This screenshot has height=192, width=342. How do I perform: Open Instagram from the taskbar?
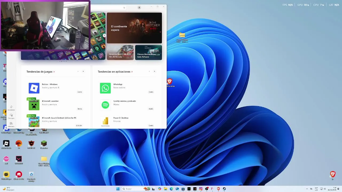pos(201,189)
